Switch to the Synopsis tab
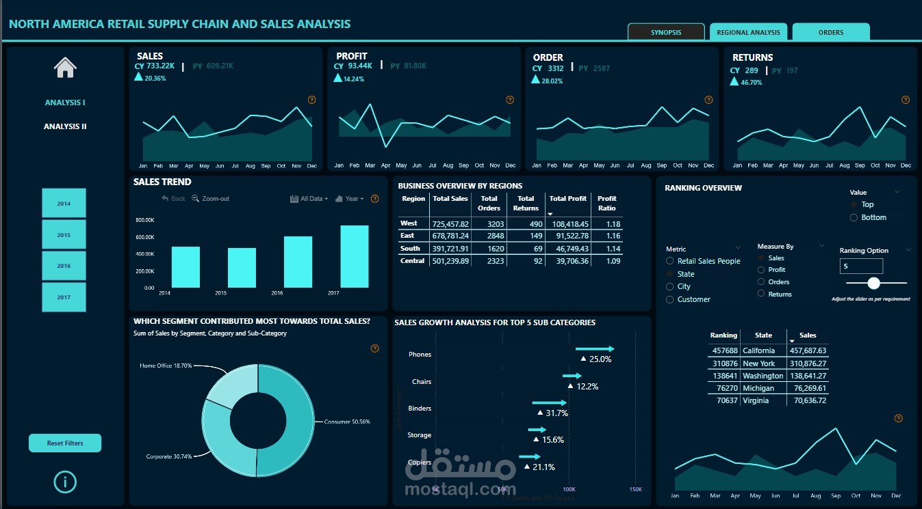922x509 pixels. point(666,32)
